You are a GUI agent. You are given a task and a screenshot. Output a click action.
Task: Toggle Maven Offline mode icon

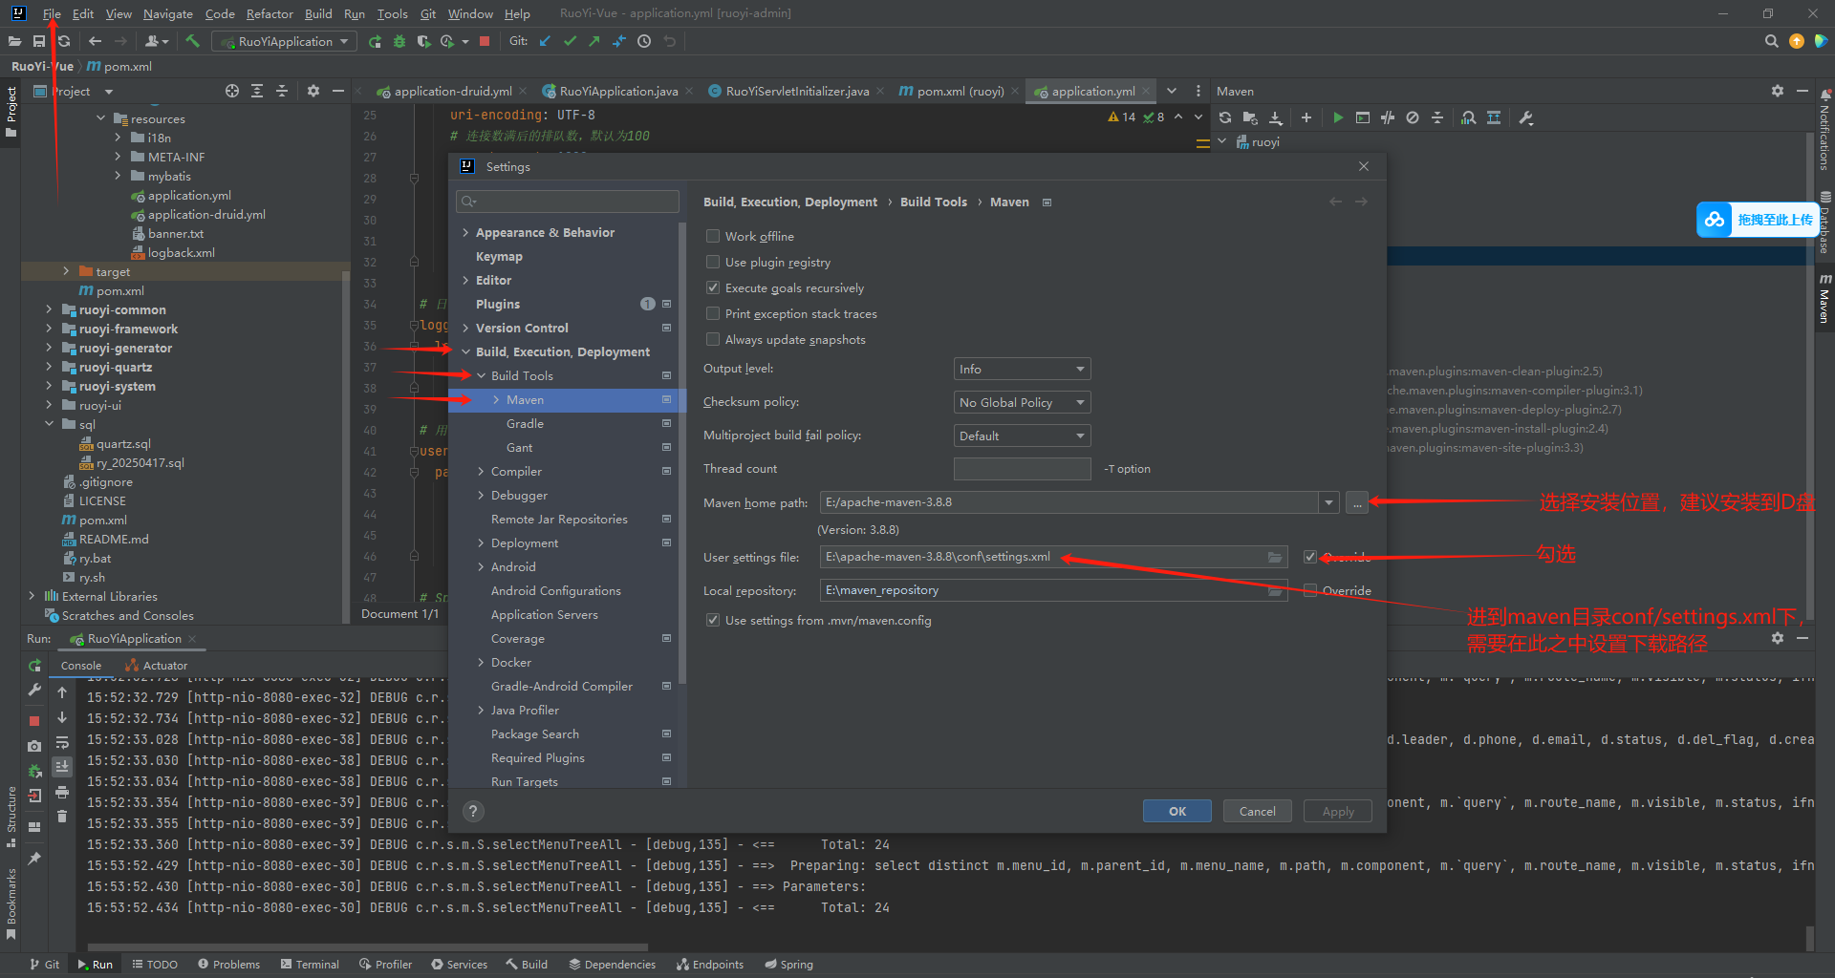(x=1388, y=117)
